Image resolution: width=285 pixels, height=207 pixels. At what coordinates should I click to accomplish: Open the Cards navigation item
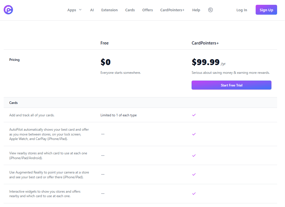130,10
